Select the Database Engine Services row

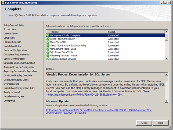coord(106,59)
